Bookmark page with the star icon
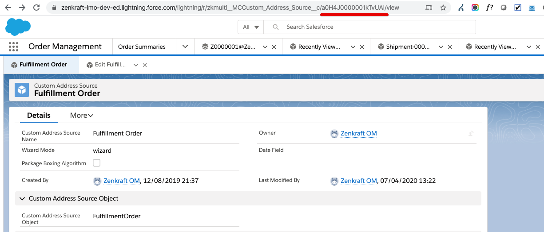Viewport: 544px width, 232px height. (x=443, y=8)
